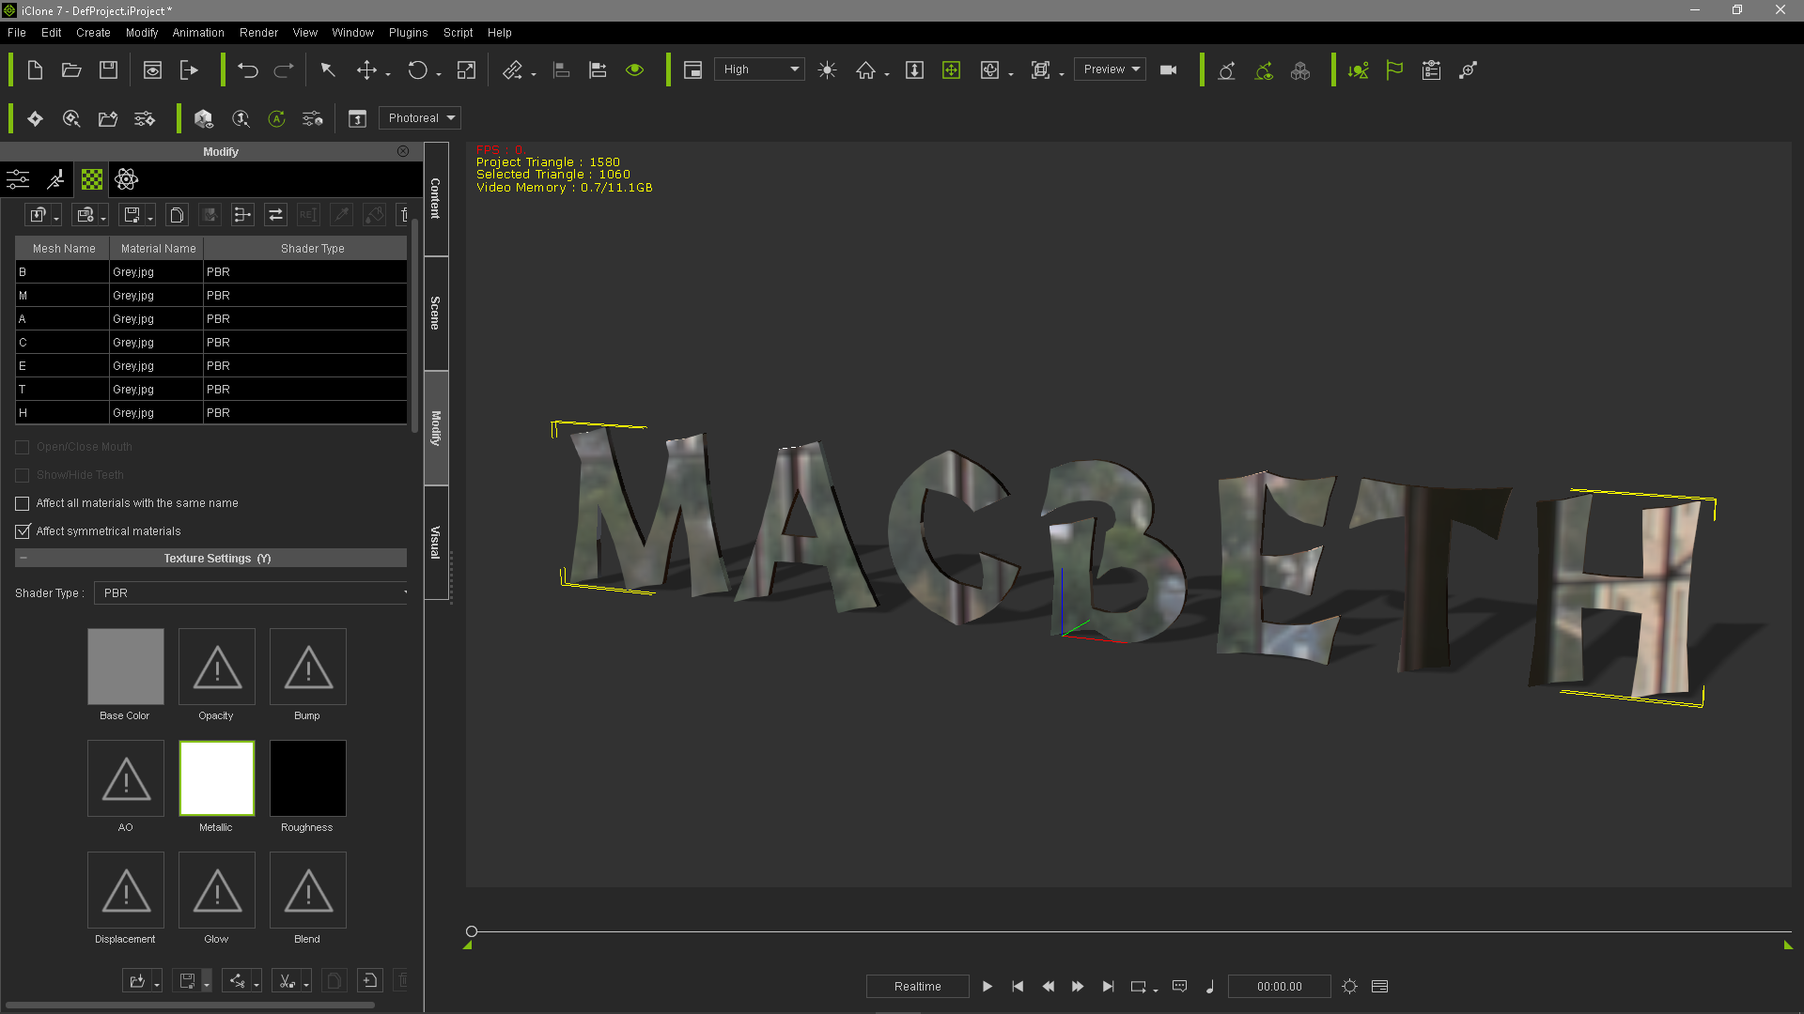The image size is (1804, 1014).
Task: Jump to the end frame
Action: pos(1108,986)
